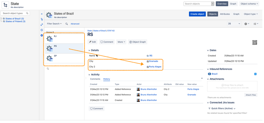
Task: Click the Search objects field
Action: (x=197, y=4)
